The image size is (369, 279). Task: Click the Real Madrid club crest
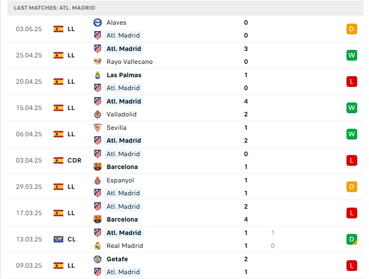click(98, 246)
